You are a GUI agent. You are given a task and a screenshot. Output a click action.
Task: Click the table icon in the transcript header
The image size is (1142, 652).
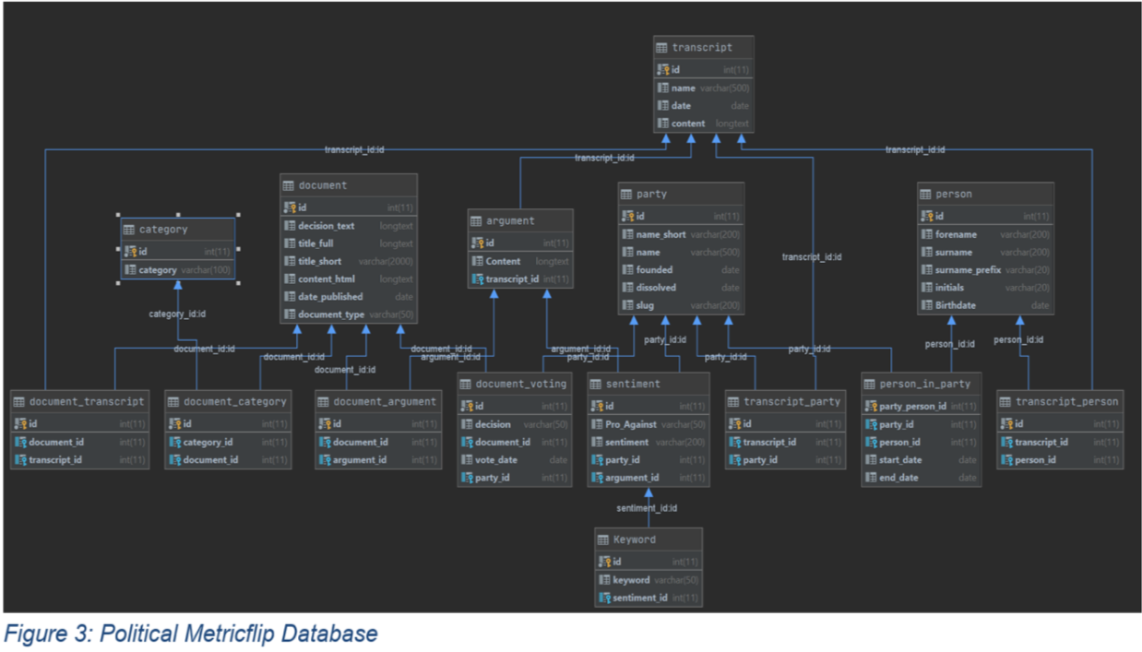[661, 48]
